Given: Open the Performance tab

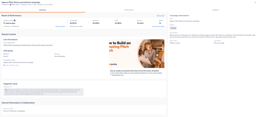Looking at the screenshot, I should (129, 10).
